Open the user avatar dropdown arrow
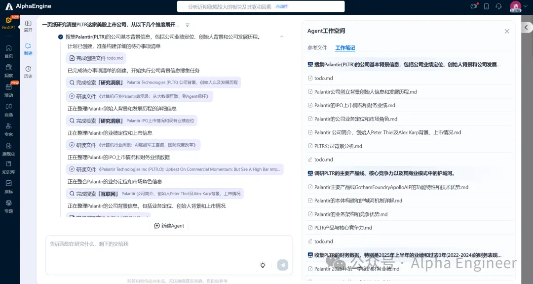Image resolution: width=533 pixels, height=284 pixels. click(x=526, y=6)
